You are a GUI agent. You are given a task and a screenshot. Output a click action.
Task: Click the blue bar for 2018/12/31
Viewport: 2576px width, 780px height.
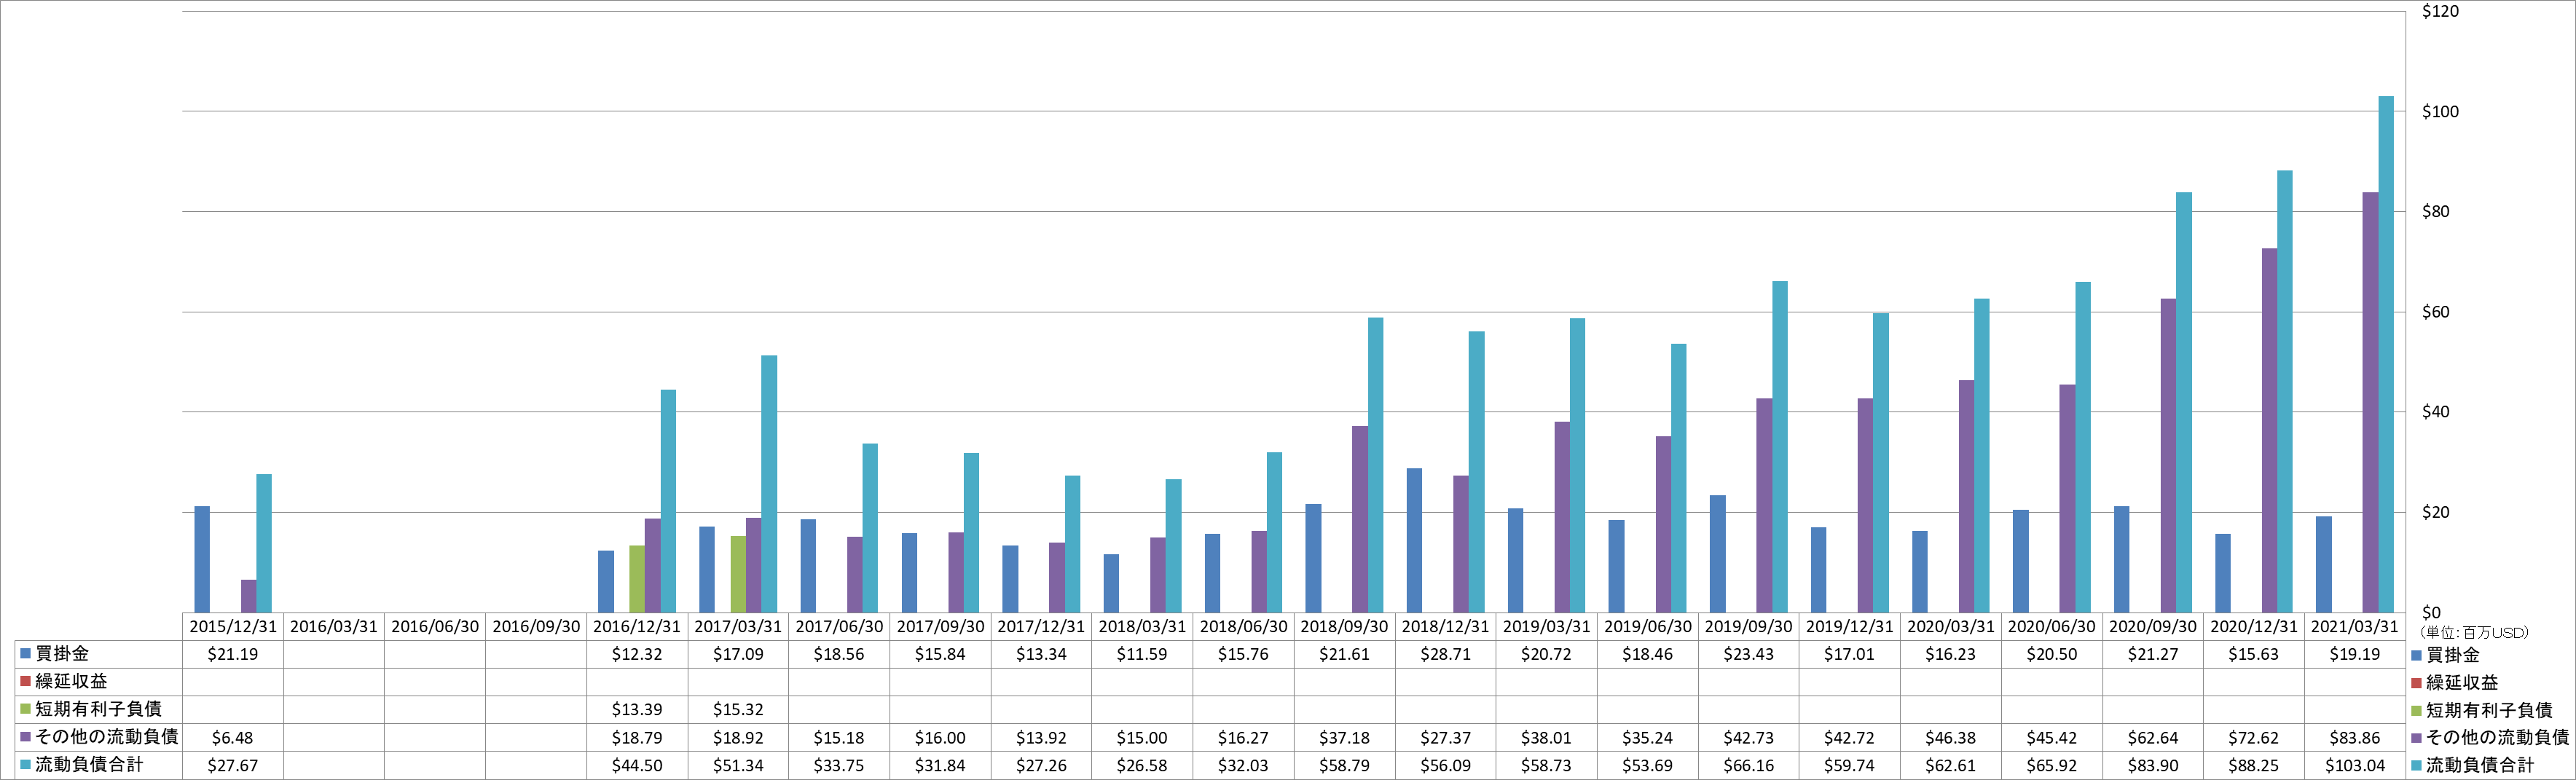(x=1414, y=540)
